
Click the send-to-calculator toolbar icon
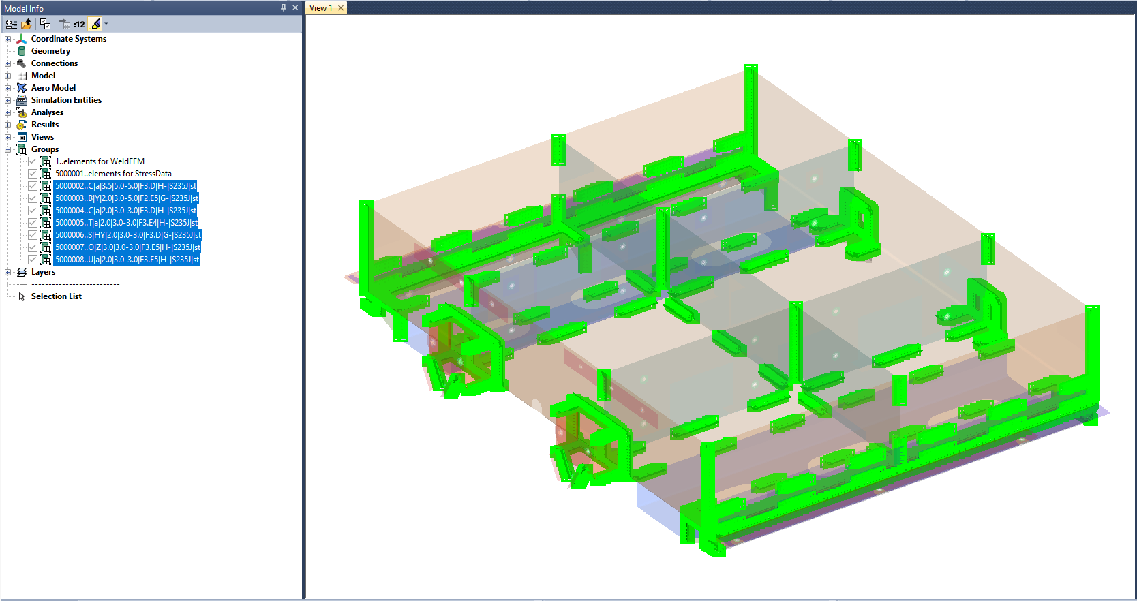click(65, 24)
